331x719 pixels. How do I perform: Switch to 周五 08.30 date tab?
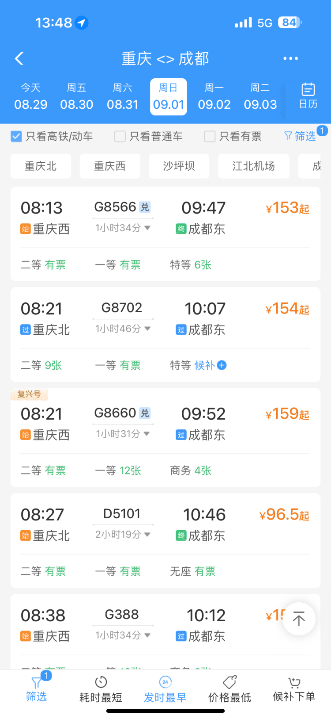[x=77, y=97]
